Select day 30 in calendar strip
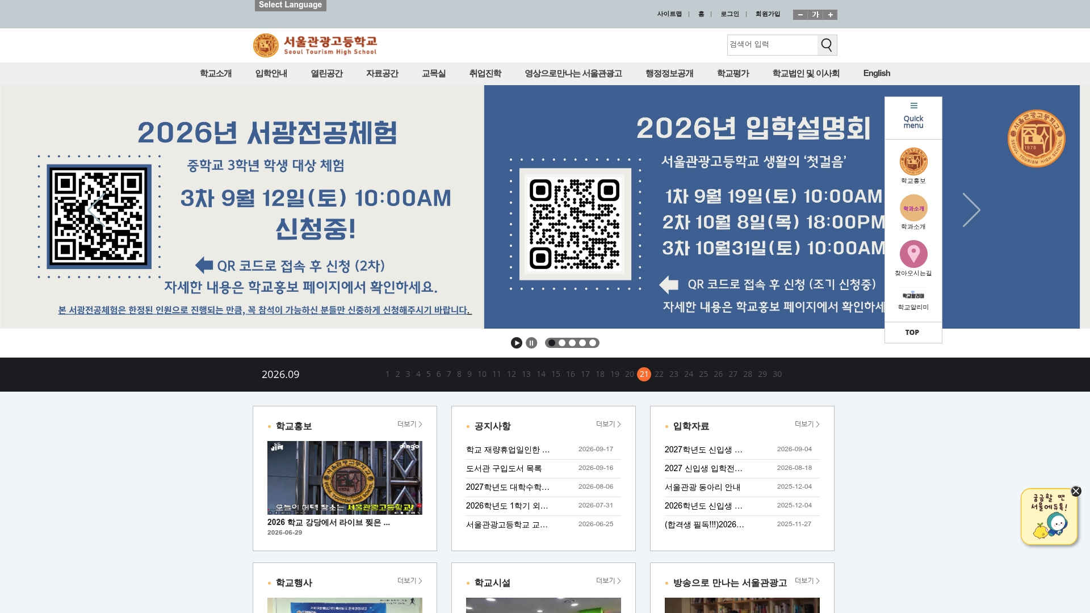This screenshot has height=613, width=1090. [x=777, y=374]
